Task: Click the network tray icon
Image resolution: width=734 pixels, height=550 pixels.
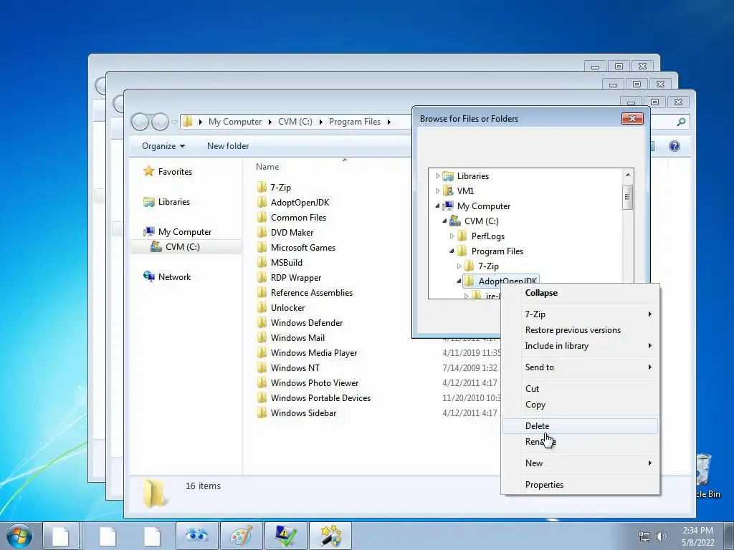Action: [x=644, y=536]
